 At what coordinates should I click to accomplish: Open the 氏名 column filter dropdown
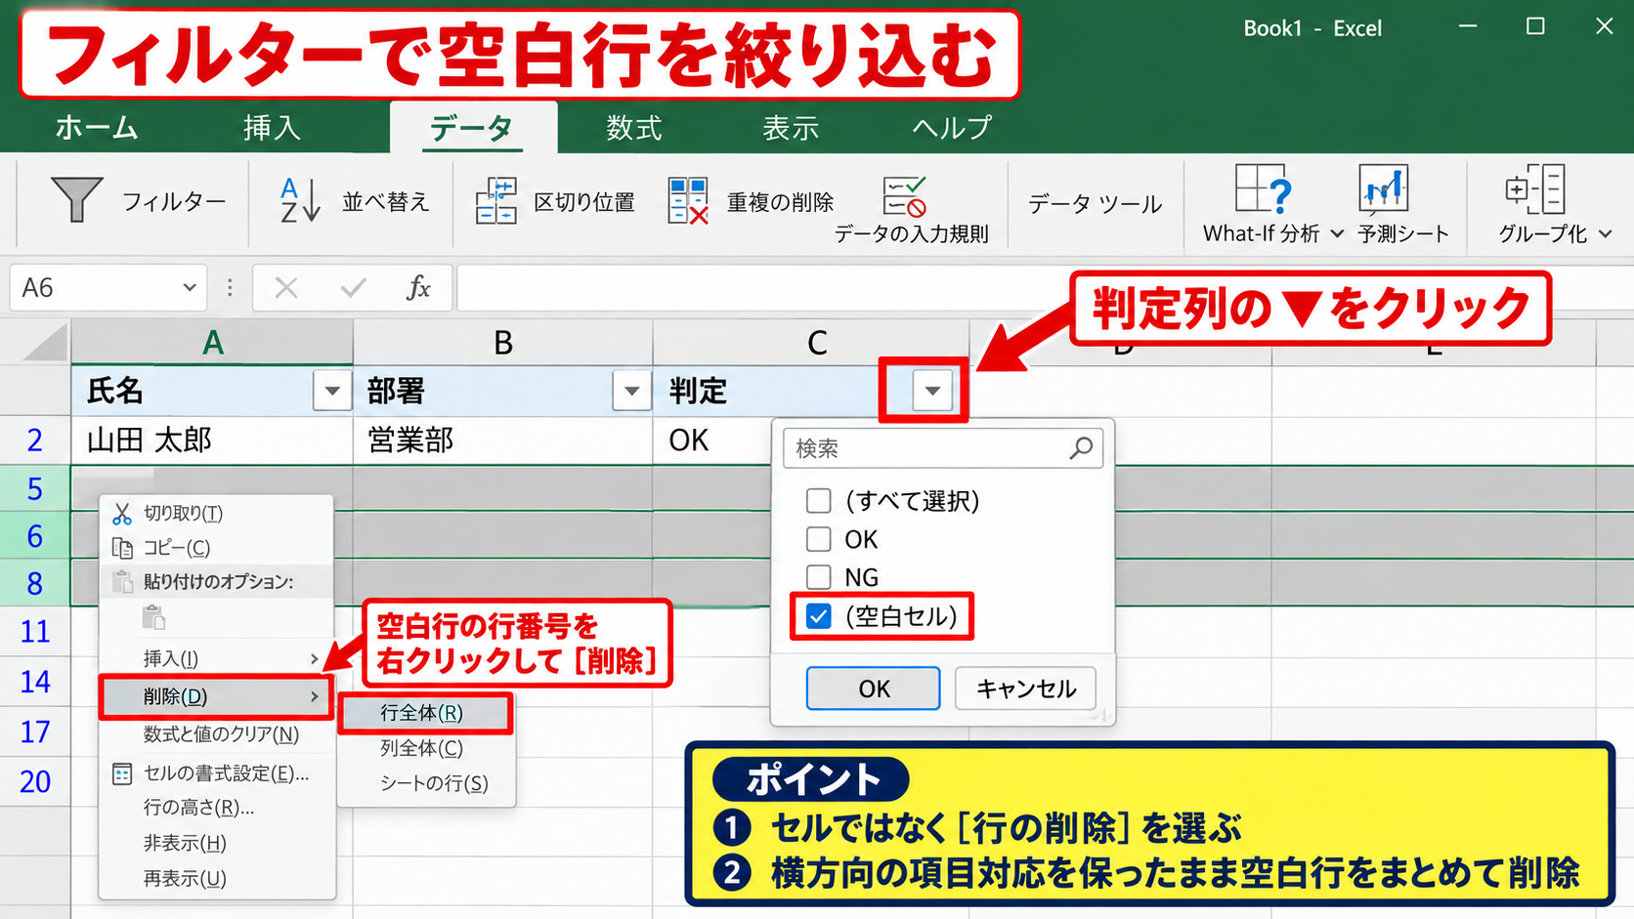[x=332, y=391]
